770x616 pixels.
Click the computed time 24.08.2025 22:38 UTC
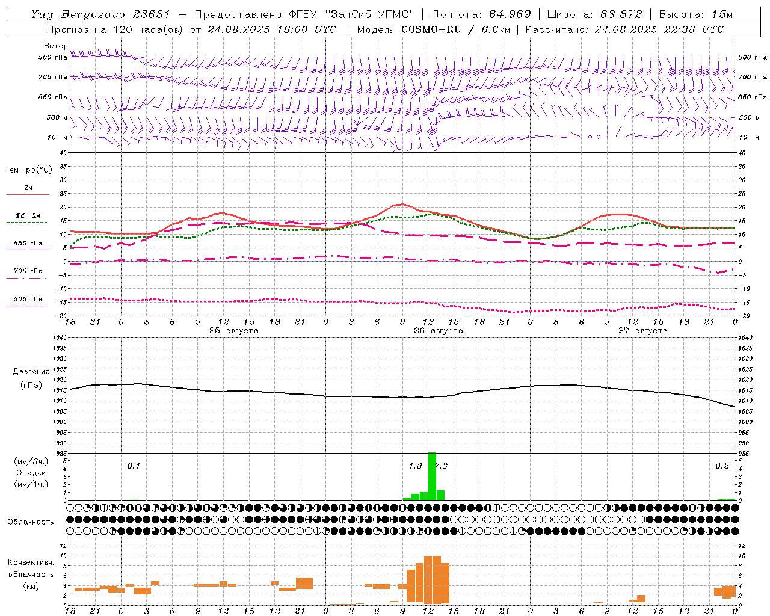coord(659,29)
